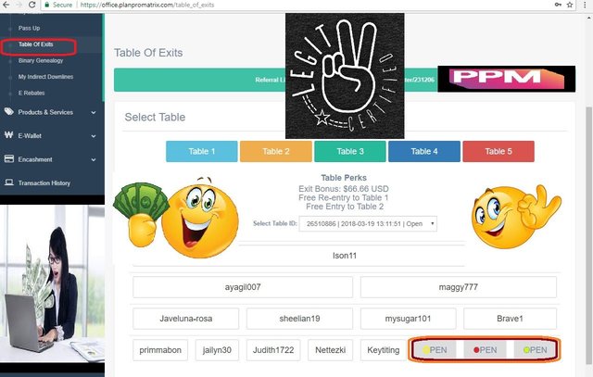Viewport: 593px width, 377px height.
Task: Expand the Encashment submenu chevron
Action: [x=94, y=159]
